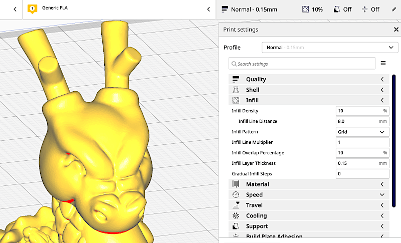Click the Infill Line Multiplier field
This screenshot has height=243, width=401.
pos(362,142)
